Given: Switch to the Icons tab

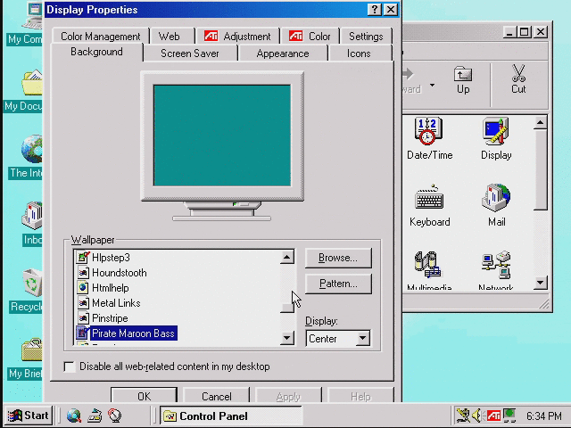Looking at the screenshot, I should (359, 53).
